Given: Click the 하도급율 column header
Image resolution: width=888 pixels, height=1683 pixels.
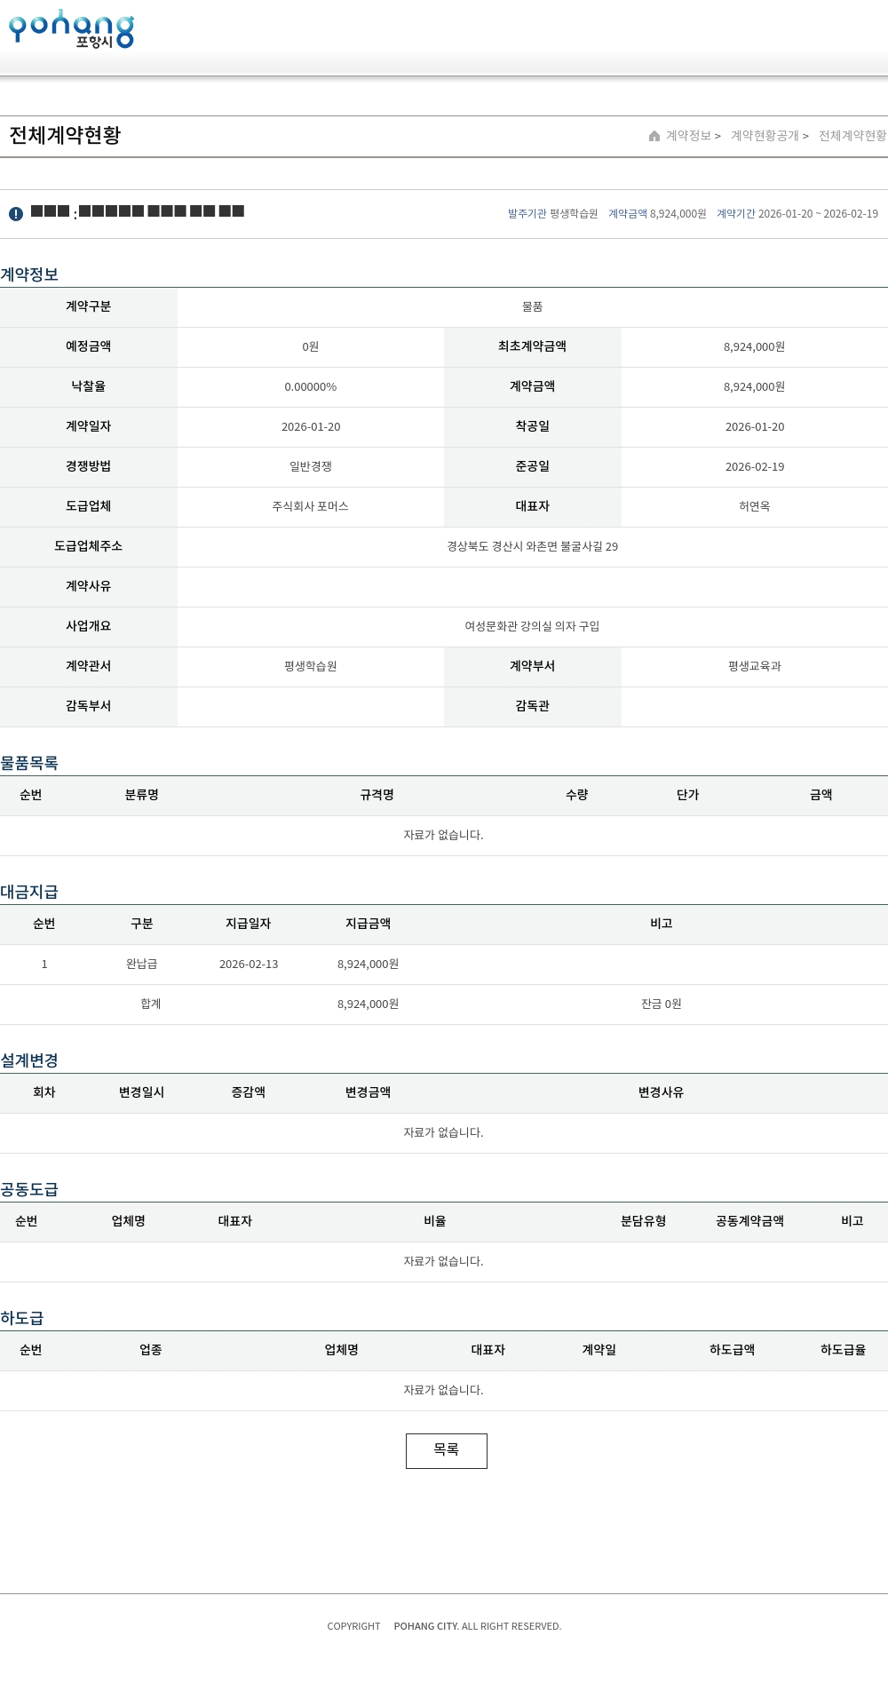Looking at the screenshot, I should (x=843, y=1350).
